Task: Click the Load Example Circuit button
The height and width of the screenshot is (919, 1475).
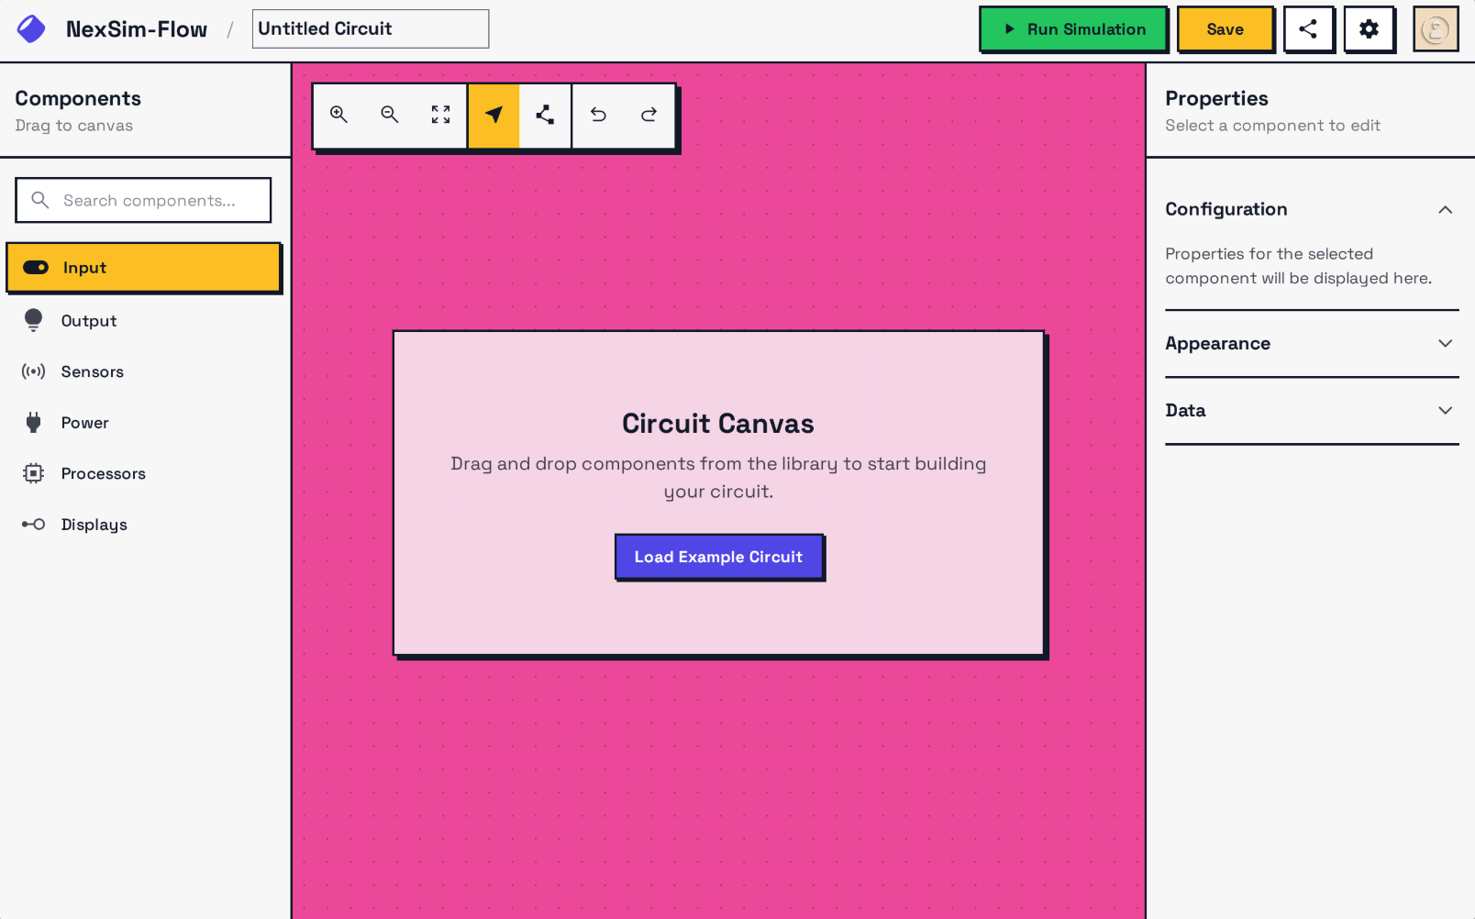Action: click(x=718, y=557)
